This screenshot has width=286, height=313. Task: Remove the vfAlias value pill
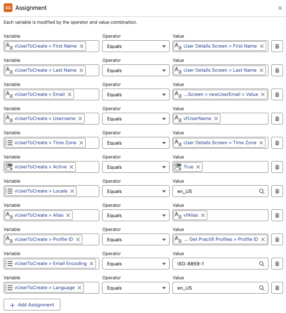pyautogui.click(x=203, y=215)
